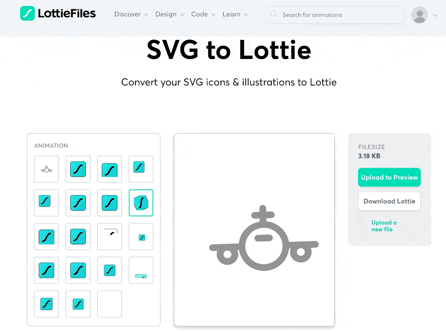446x332 pixels.
Task: Click the search magnifier icon
Action: [274, 14]
